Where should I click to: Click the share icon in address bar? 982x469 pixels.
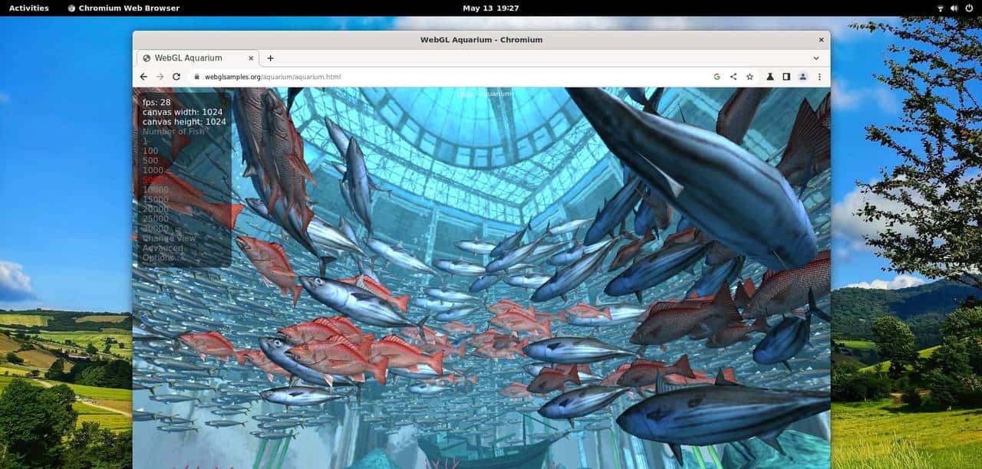tap(733, 77)
